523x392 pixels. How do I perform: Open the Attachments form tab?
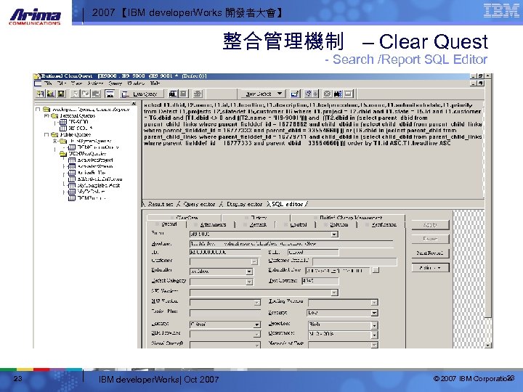(x=213, y=224)
